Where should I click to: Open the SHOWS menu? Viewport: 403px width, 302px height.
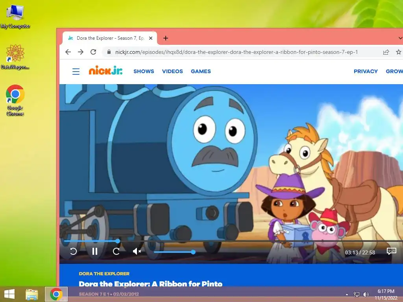pyautogui.click(x=144, y=72)
